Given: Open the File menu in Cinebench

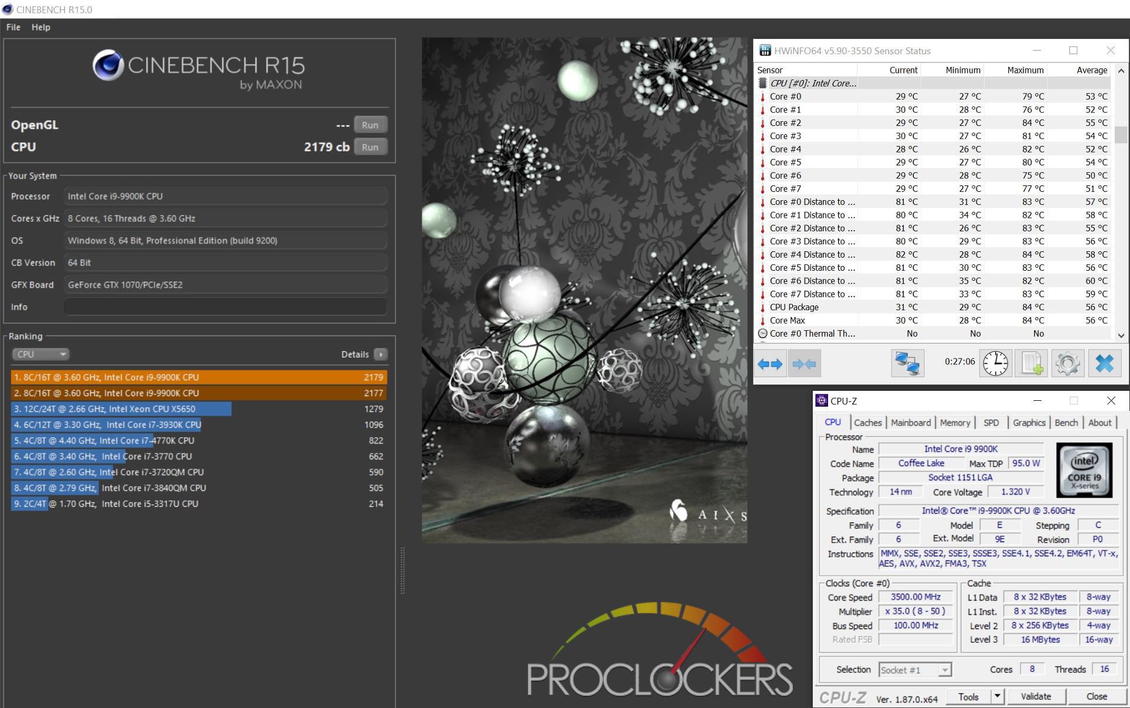Looking at the screenshot, I should pos(13,27).
